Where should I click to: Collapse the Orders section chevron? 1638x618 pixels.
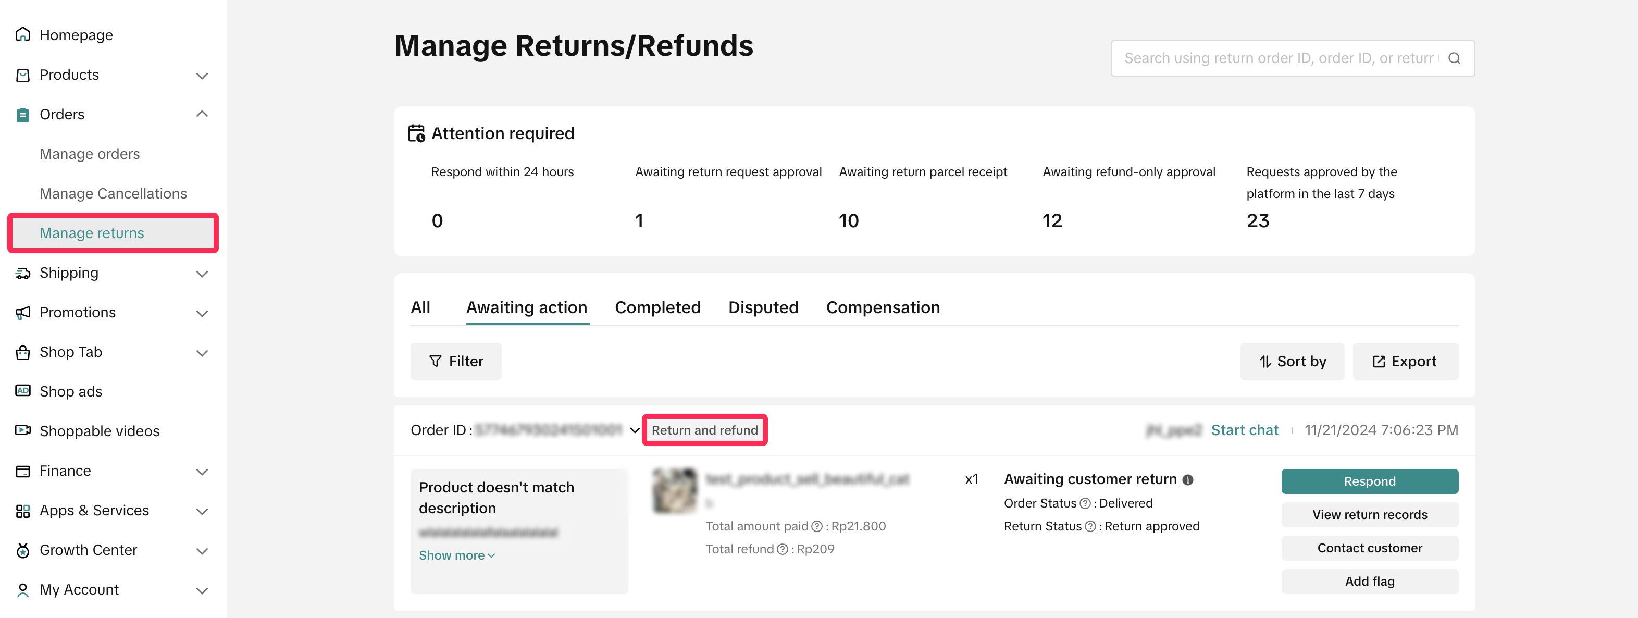tap(202, 115)
